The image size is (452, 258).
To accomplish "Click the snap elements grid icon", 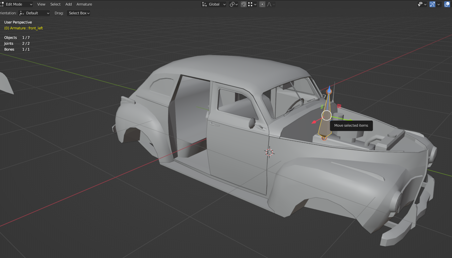I will [x=250, y=4].
